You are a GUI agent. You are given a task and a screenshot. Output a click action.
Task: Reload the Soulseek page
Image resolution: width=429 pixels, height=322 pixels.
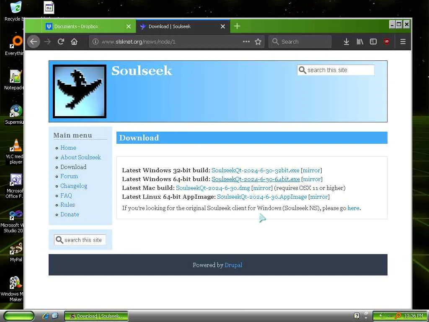coord(61,42)
